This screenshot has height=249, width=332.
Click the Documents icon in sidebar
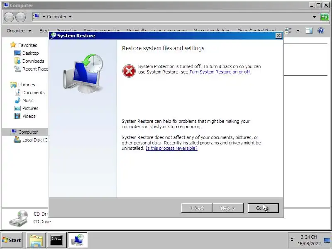pyautogui.click(x=17, y=92)
